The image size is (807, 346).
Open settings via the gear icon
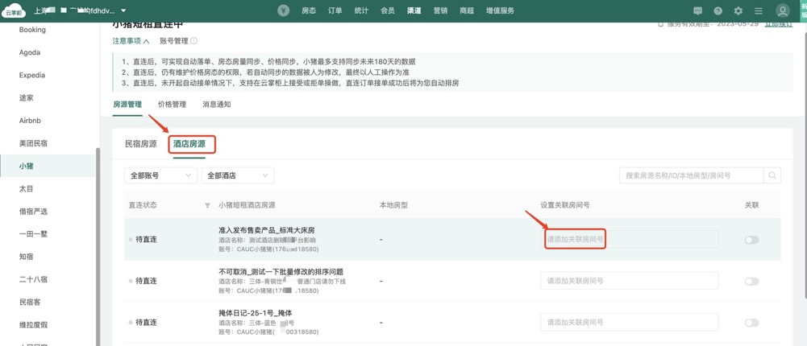tap(738, 11)
